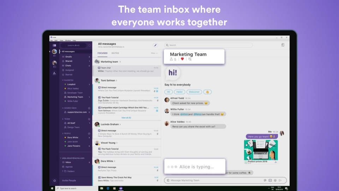
Task: Click the heart favorite icon under Marketing Team
Action: point(182,59)
